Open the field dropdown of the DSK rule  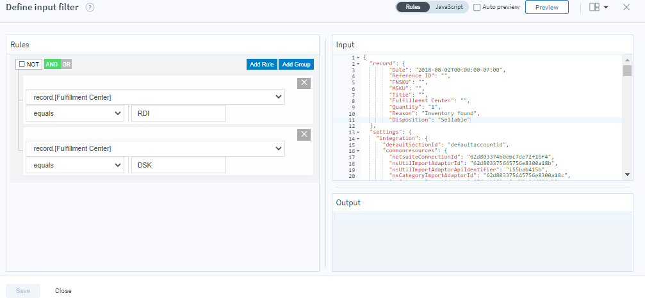point(155,148)
